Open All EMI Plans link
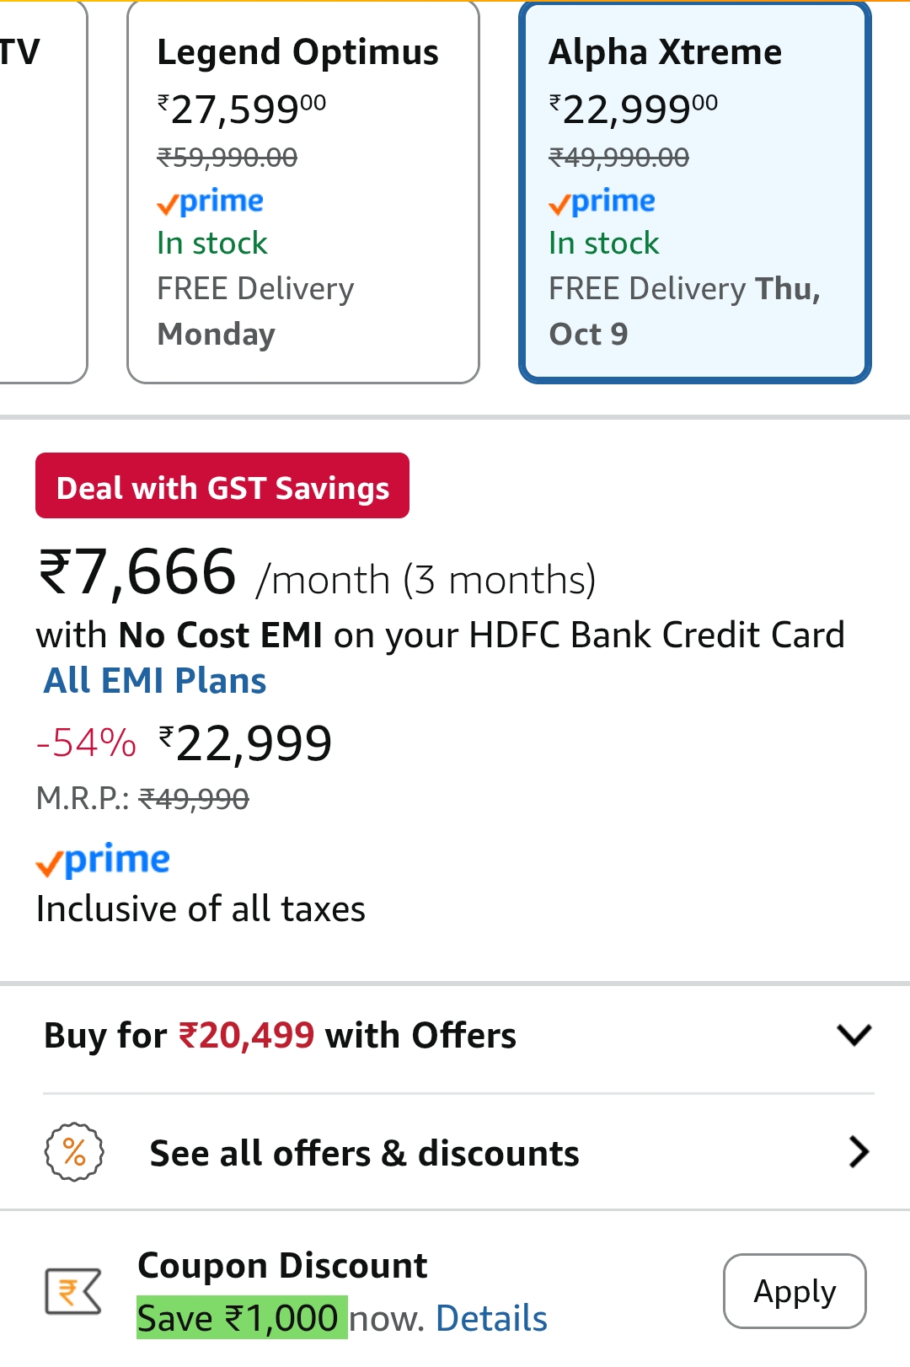Screen dimensions: 910x1367 click(155, 681)
